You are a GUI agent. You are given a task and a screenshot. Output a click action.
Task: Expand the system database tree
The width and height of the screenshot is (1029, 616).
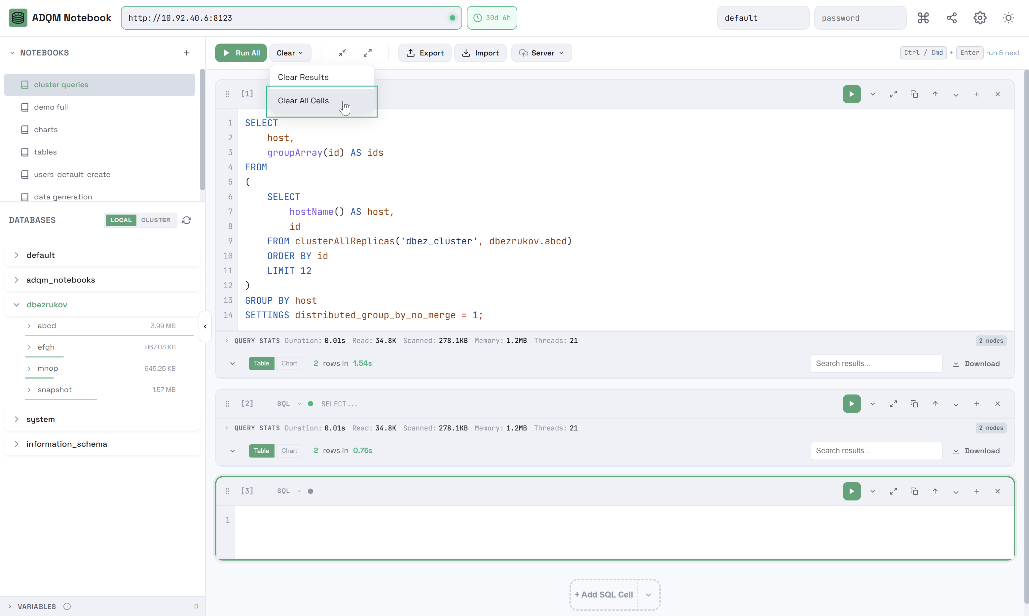click(17, 419)
